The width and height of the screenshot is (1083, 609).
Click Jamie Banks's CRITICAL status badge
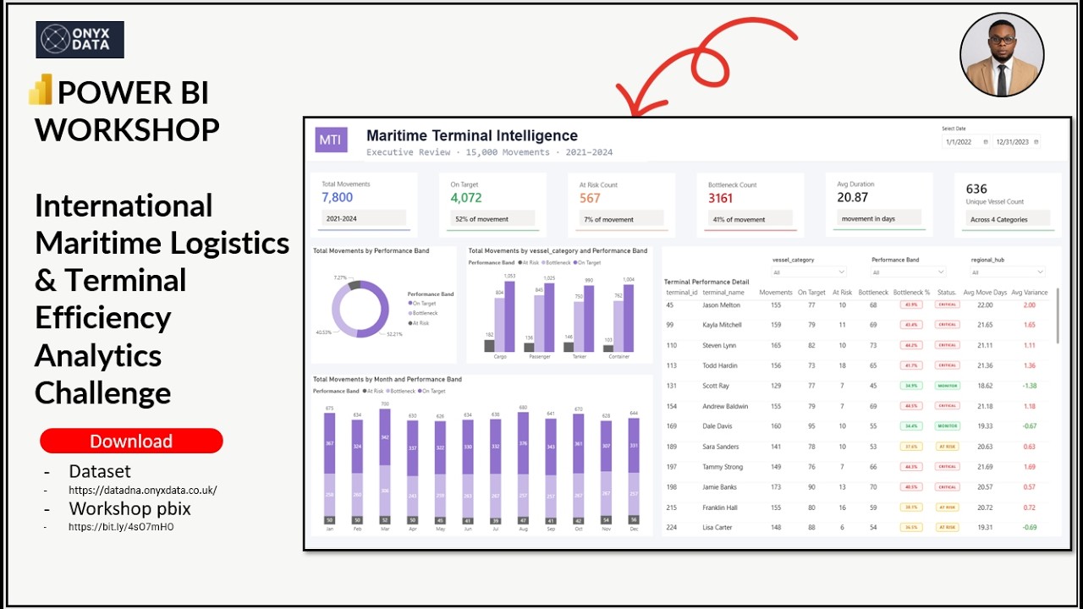947,487
